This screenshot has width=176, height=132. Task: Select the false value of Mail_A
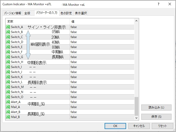coord(74,107)
